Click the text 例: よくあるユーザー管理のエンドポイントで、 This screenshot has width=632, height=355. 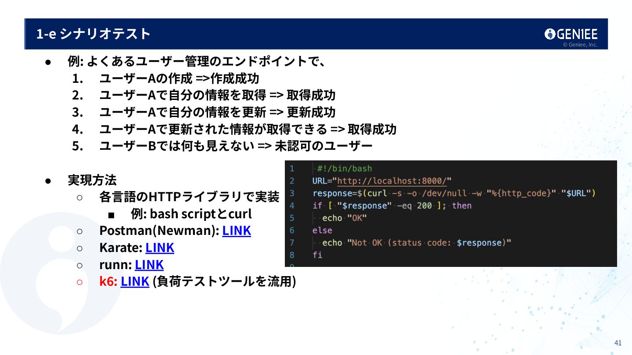click(196, 61)
